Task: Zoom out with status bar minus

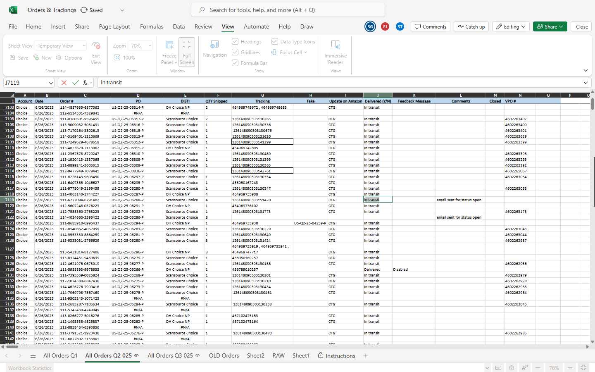Action: click(x=538, y=368)
